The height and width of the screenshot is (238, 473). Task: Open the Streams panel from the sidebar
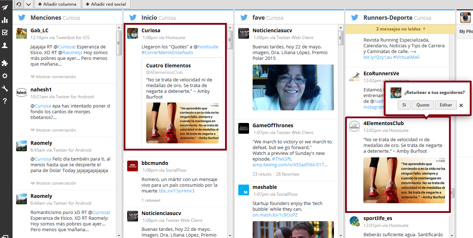(x=5, y=7)
